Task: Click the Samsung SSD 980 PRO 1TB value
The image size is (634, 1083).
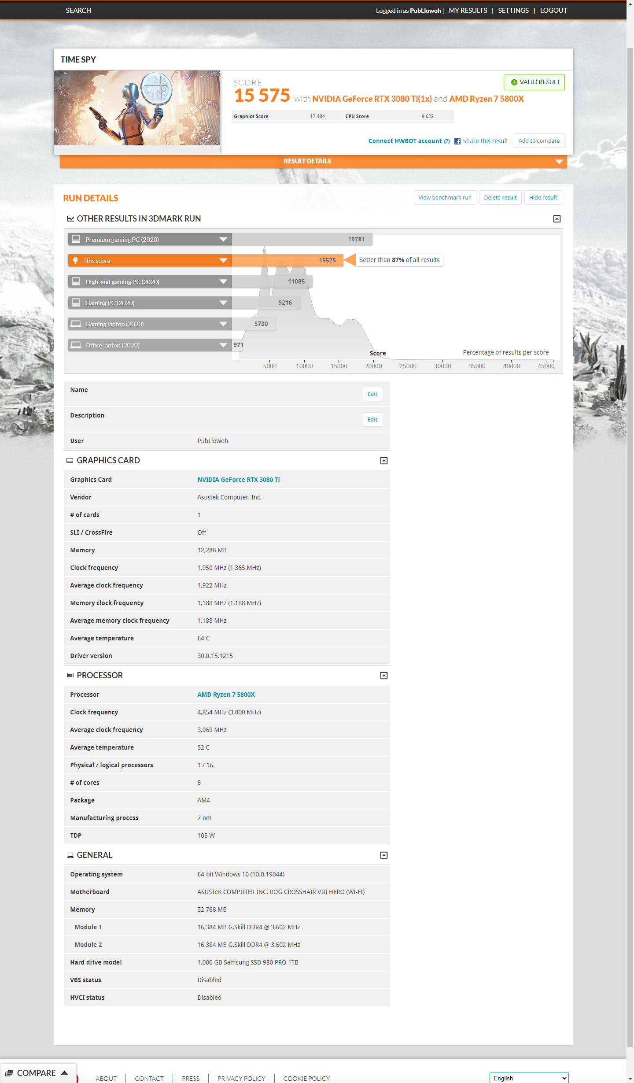Action: pyautogui.click(x=248, y=962)
